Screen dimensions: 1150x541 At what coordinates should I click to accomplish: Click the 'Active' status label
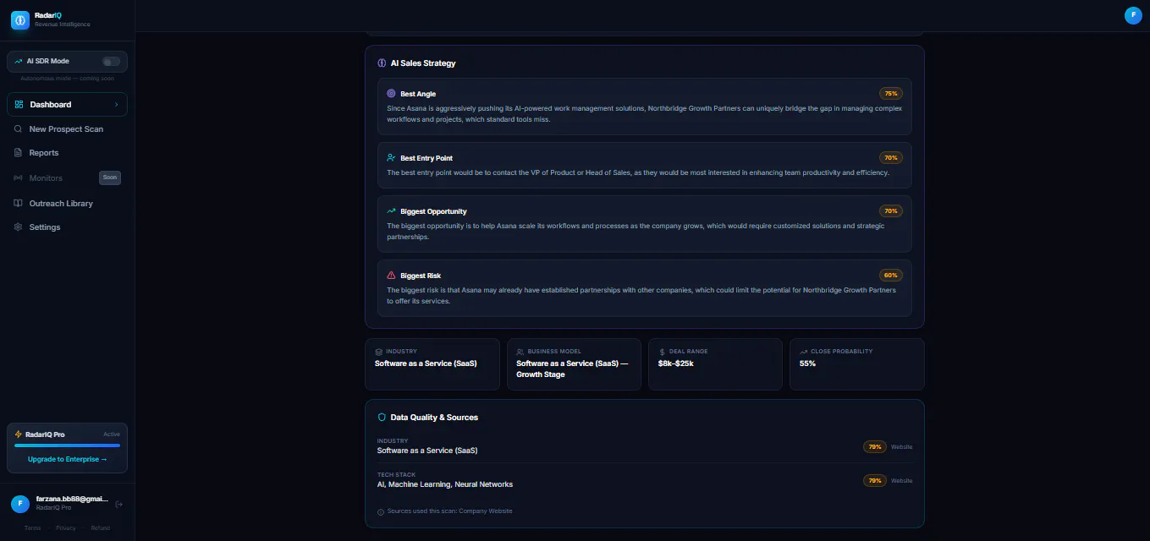[x=112, y=434]
